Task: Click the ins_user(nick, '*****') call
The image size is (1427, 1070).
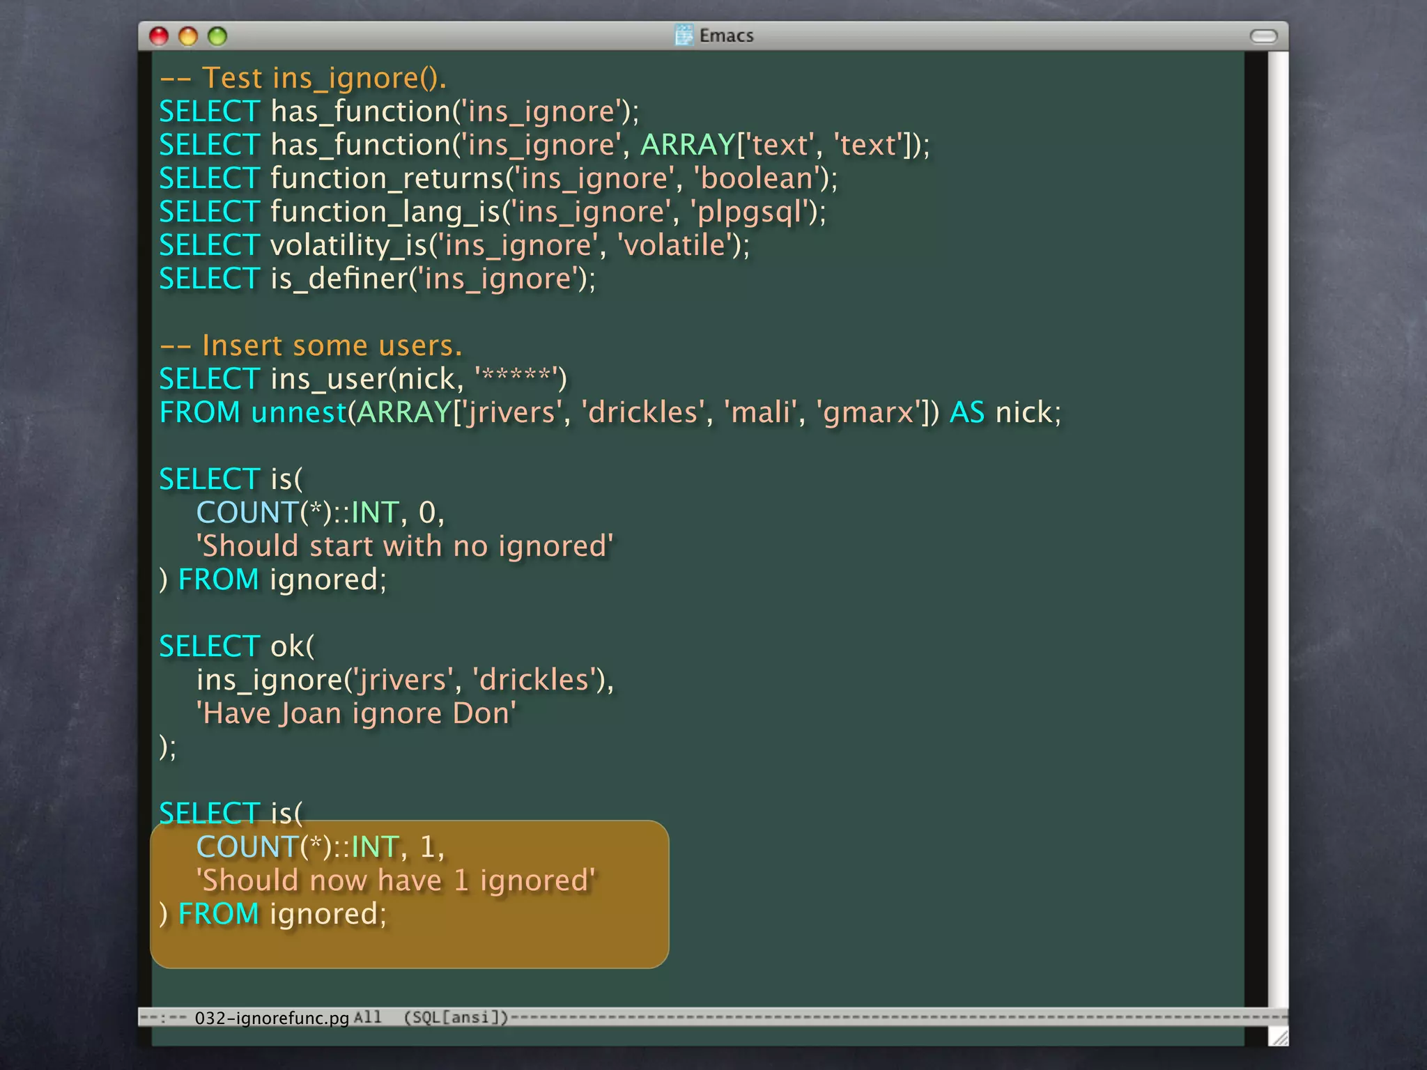Action: click(x=419, y=379)
